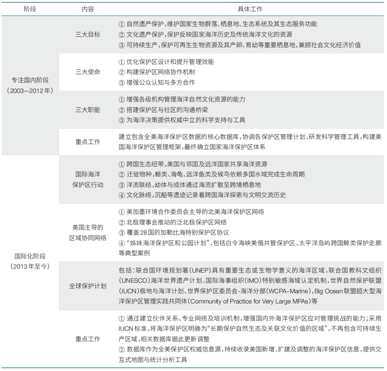Select the cell 美国主导的 区域协同网络
This screenshot has width=387, height=371.
pos(88,233)
